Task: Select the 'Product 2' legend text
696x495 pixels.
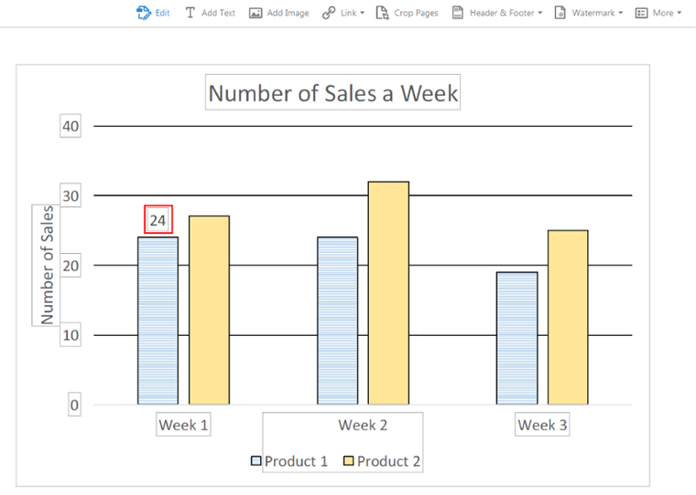Action: point(388,461)
